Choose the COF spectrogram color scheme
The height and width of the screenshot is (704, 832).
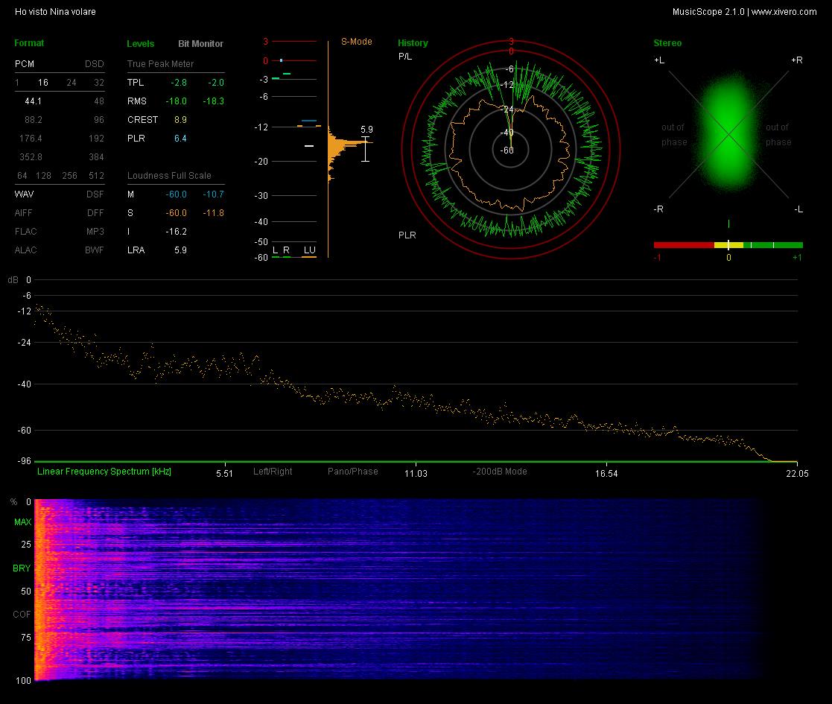coord(22,615)
